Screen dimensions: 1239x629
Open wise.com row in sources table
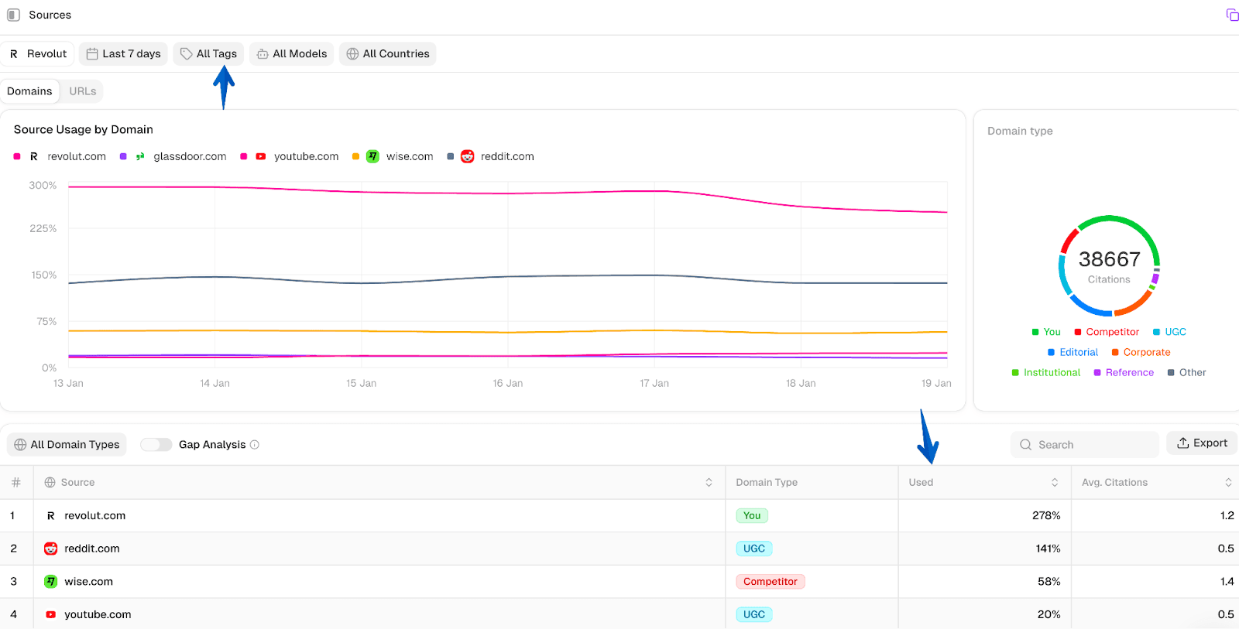pyautogui.click(x=619, y=581)
